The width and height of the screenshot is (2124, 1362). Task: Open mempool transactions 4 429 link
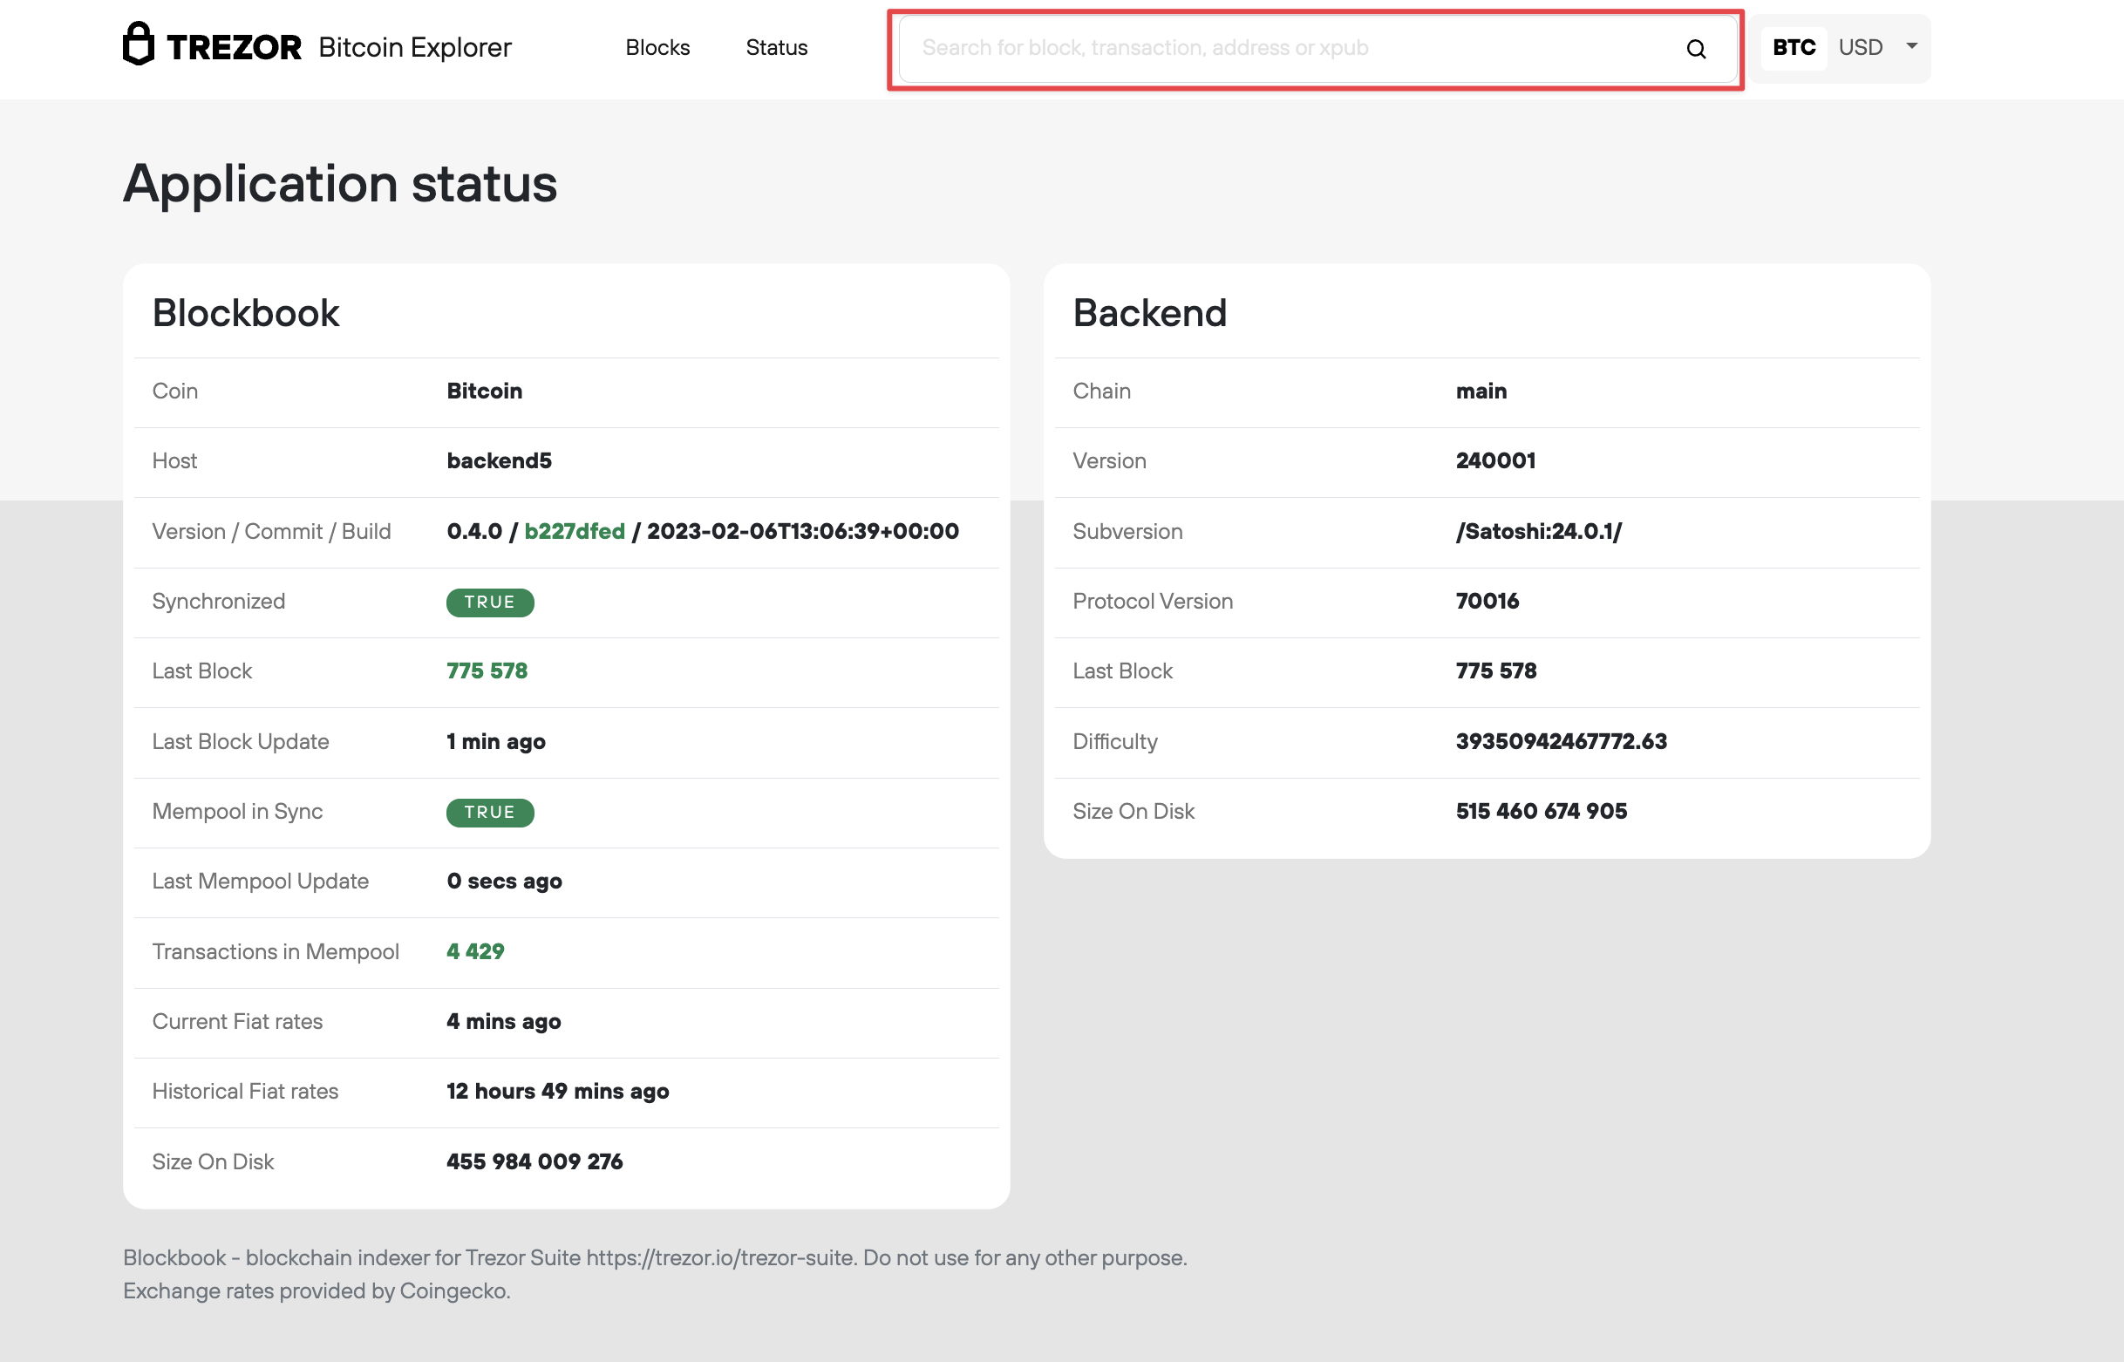point(476,951)
